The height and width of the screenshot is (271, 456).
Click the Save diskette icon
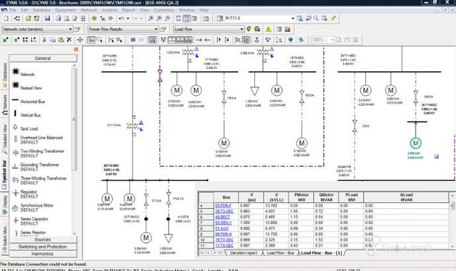tap(47, 19)
